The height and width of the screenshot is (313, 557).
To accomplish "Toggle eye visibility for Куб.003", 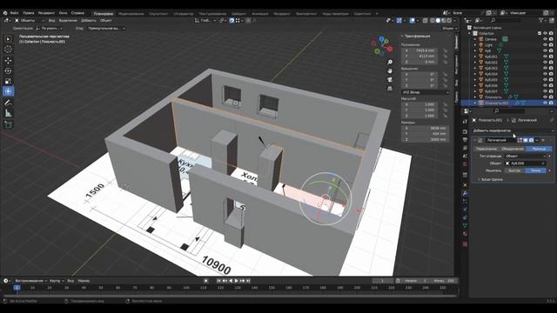I will point(546,68).
